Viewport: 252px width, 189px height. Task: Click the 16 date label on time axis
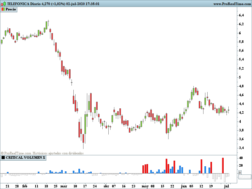tap(123, 186)
